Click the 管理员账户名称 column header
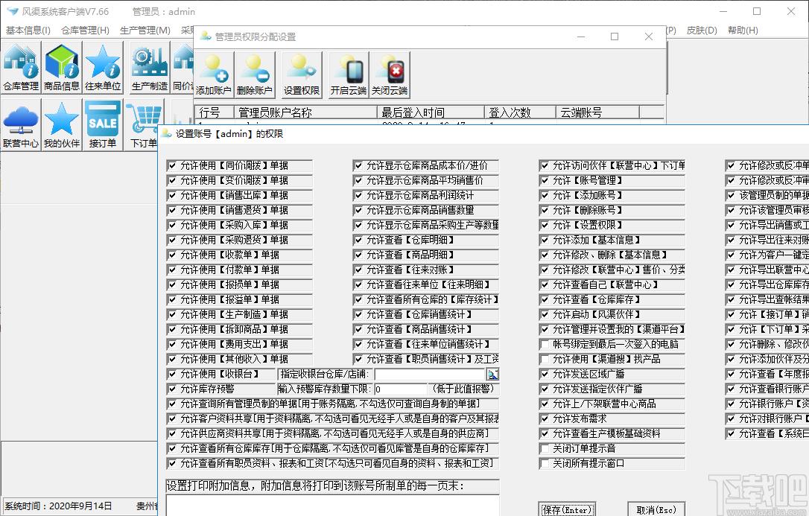 305,112
